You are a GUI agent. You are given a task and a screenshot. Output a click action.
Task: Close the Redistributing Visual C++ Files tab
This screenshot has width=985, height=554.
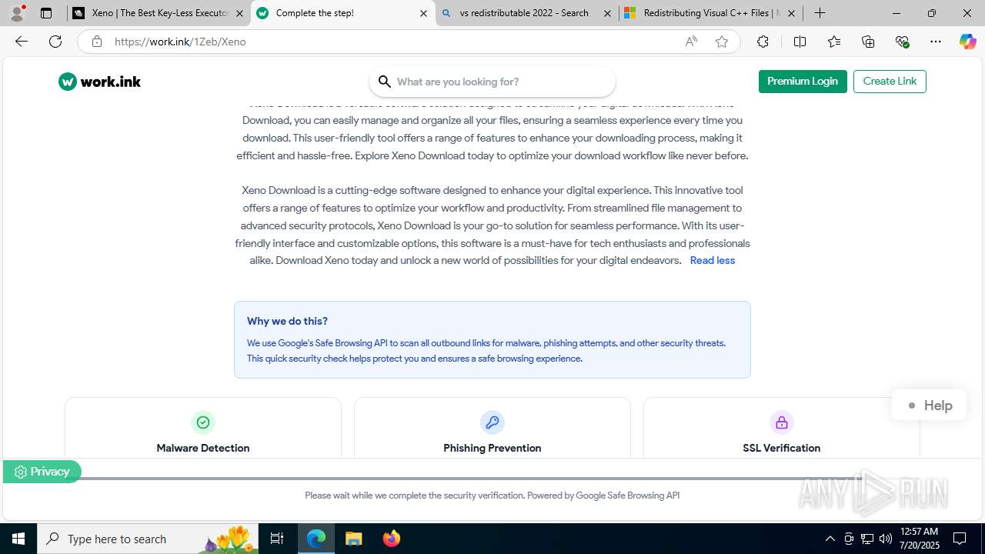[791, 13]
